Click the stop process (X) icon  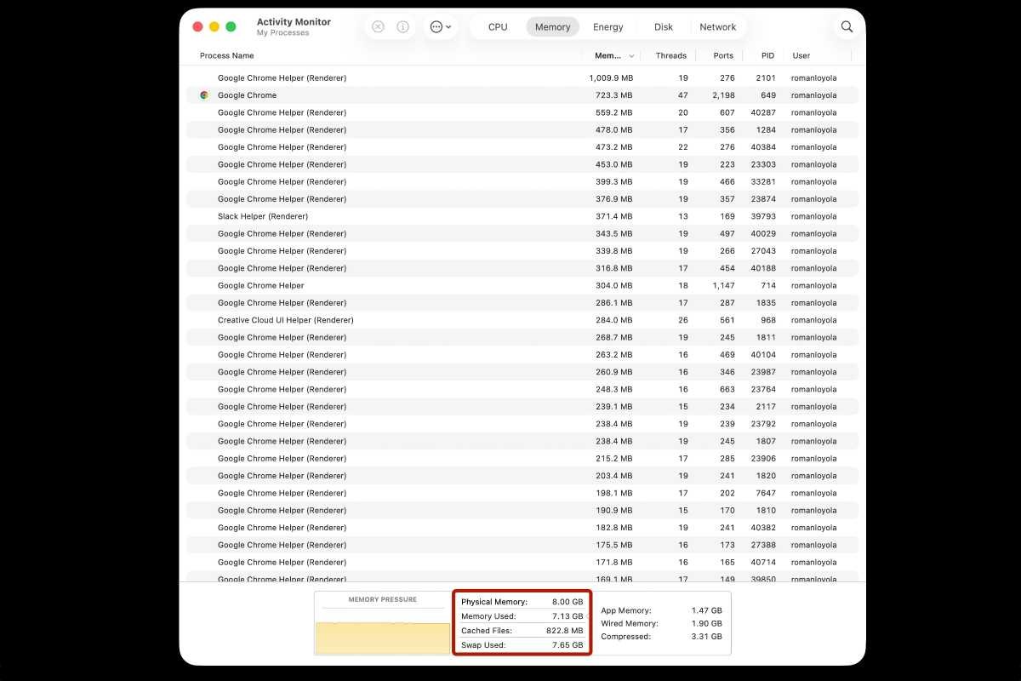378,26
